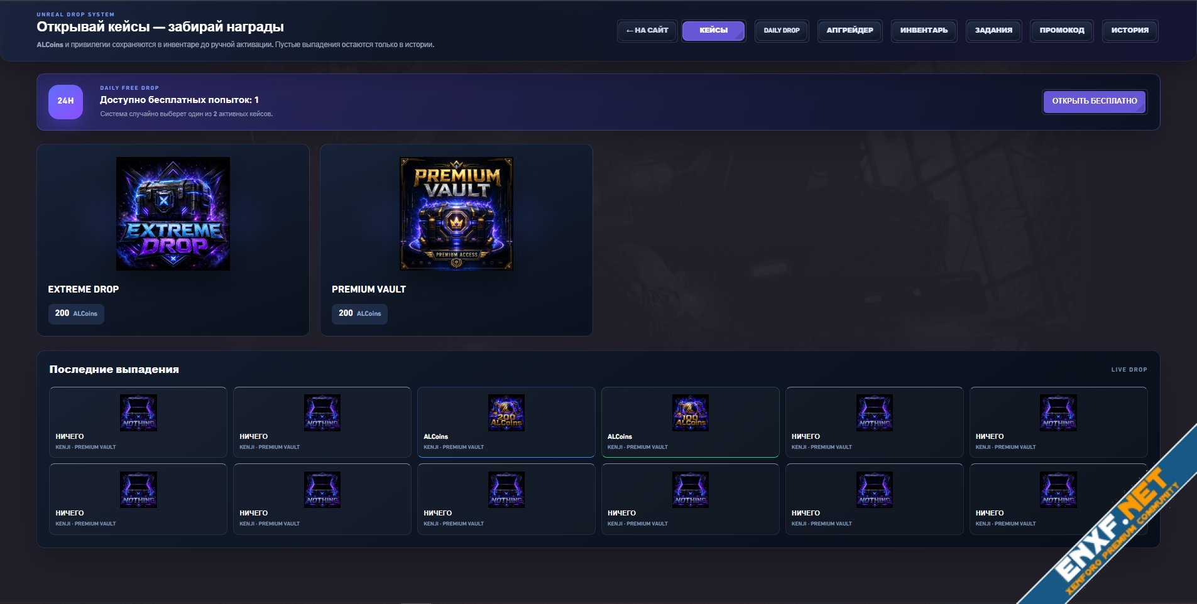Go back via the «НА САЙТ» button
The height and width of the screenshot is (604, 1197).
coord(647,30)
